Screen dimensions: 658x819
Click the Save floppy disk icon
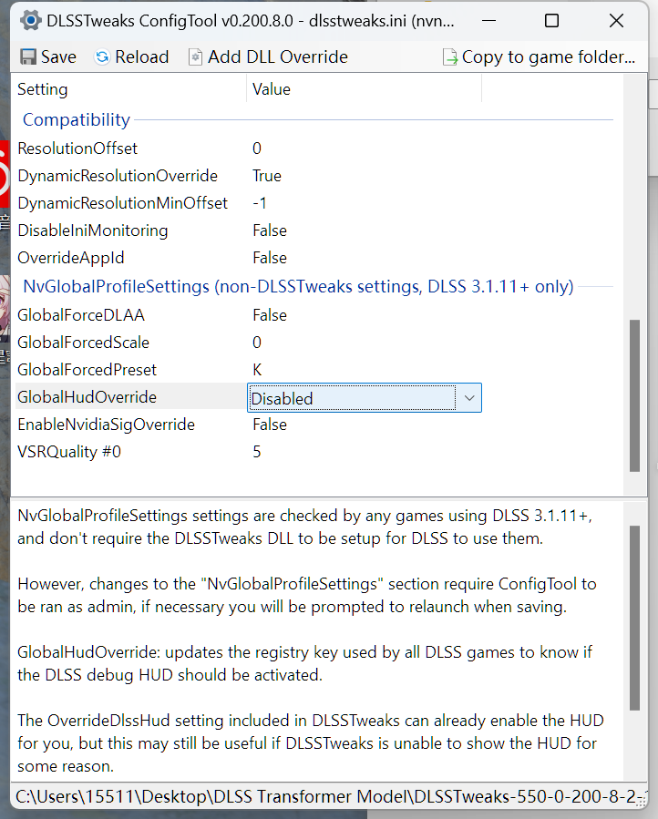click(28, 57)
